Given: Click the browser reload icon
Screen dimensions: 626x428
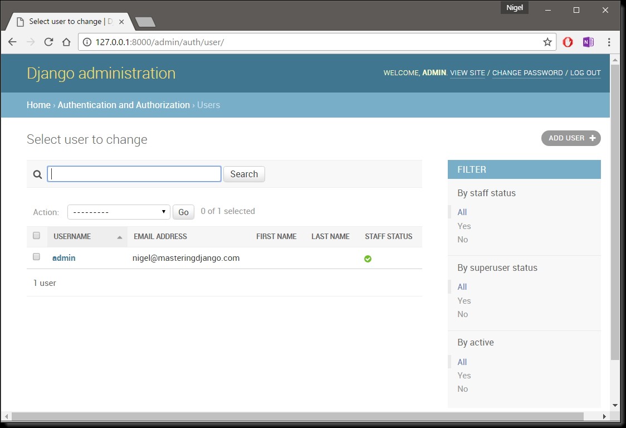Looking at the screenshot, I should coord(48,42).
